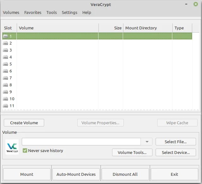Click the Exit button
This screenshot has width=202, height=184.
click(175, 174)
